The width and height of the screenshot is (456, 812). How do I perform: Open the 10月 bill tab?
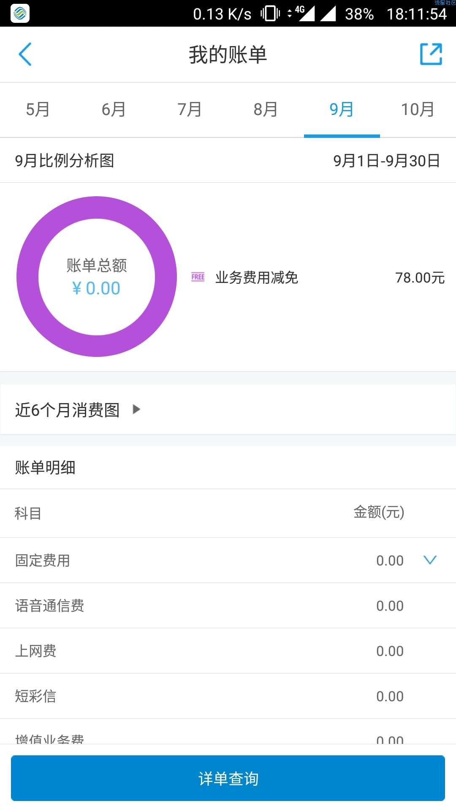coord(418,110)
